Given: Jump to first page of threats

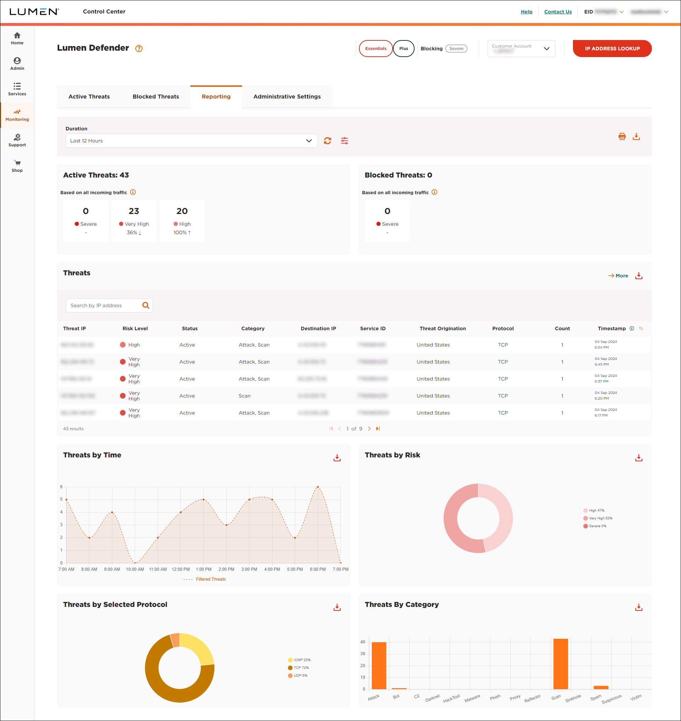Looking at the screenshot, I should point(331,429).
